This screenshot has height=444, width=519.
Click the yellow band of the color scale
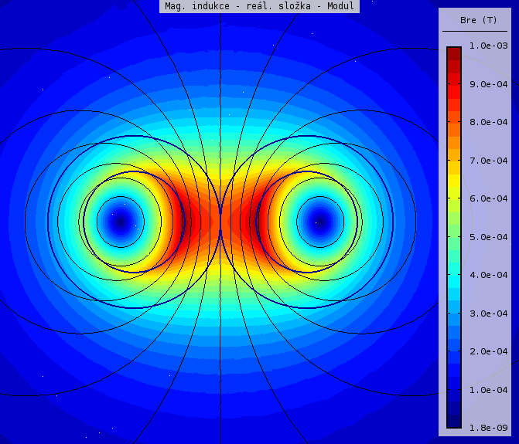[454, 181]
